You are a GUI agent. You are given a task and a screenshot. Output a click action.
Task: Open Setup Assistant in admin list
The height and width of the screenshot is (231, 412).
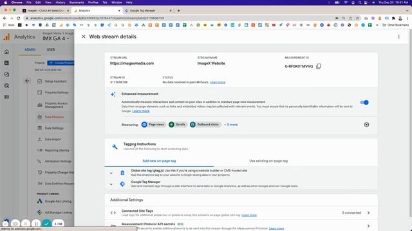[x=55, y=81]
